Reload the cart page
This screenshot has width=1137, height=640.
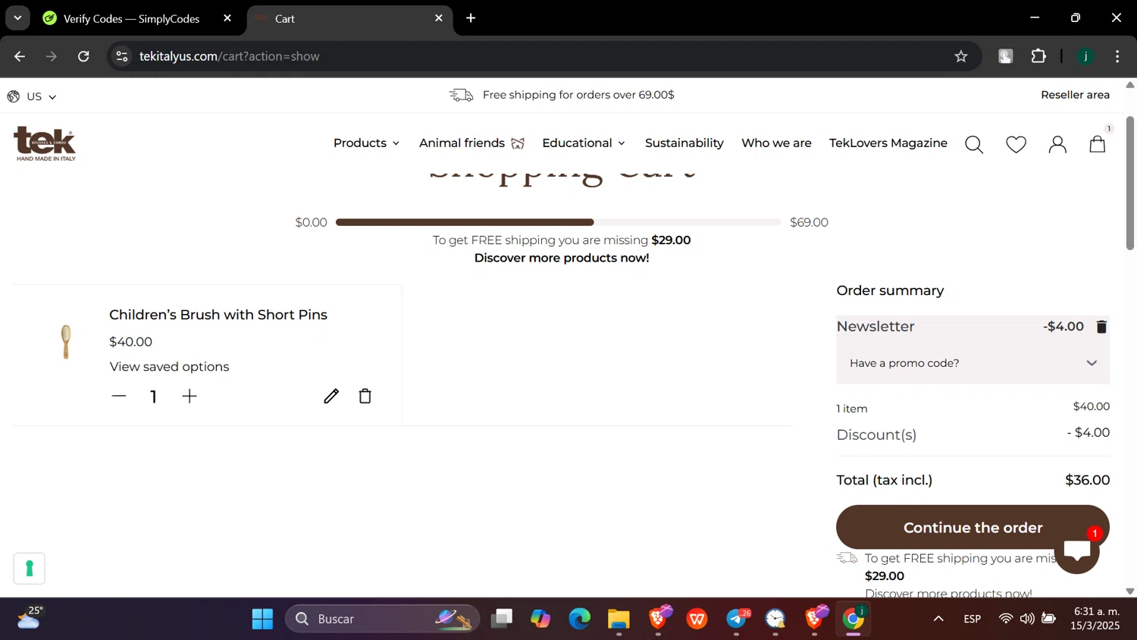(83, 56)
